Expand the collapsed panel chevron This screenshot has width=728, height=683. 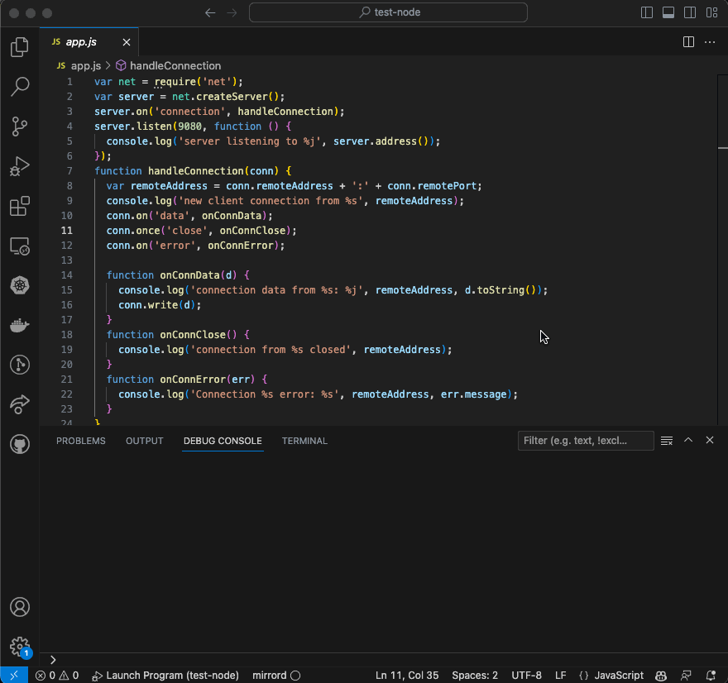coord(53,660)
